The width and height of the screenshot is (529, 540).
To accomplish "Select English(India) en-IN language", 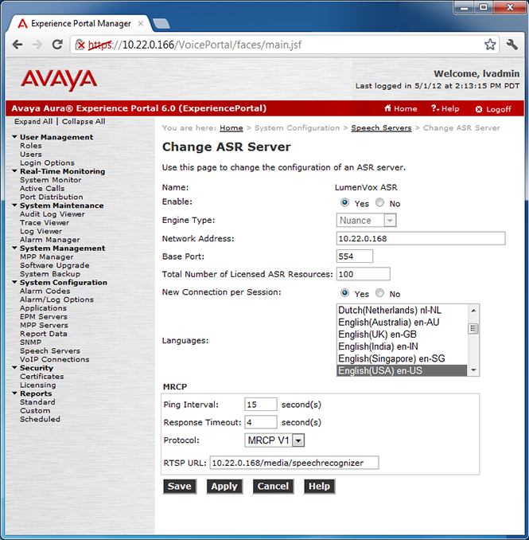I will click(x=402, y=346).
